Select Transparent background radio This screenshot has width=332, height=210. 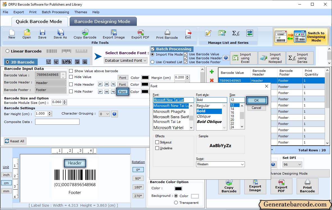click(x=176, y=203)
